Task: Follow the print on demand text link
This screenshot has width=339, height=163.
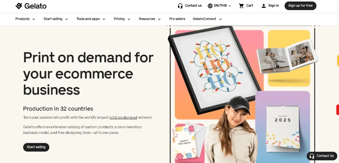Action: pos(123,117)
